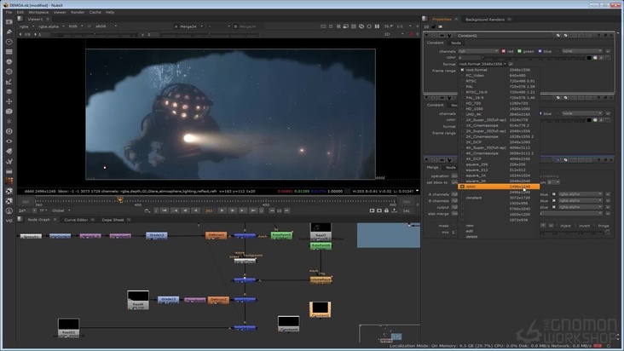The image size is (624, 351).
Task: Open the Color nodes toolbar icon
Action: point(9,61)
